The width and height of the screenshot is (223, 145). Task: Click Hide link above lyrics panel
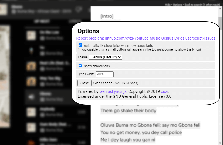pyautogui.click(x=168, y=5)
